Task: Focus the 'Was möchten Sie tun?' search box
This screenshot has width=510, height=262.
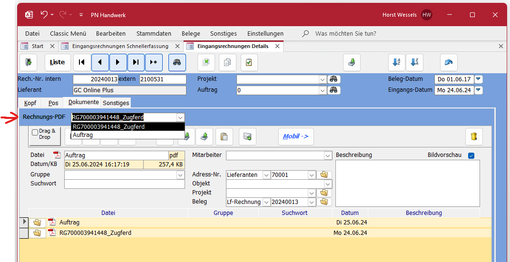Action: [x=346, y=33]
